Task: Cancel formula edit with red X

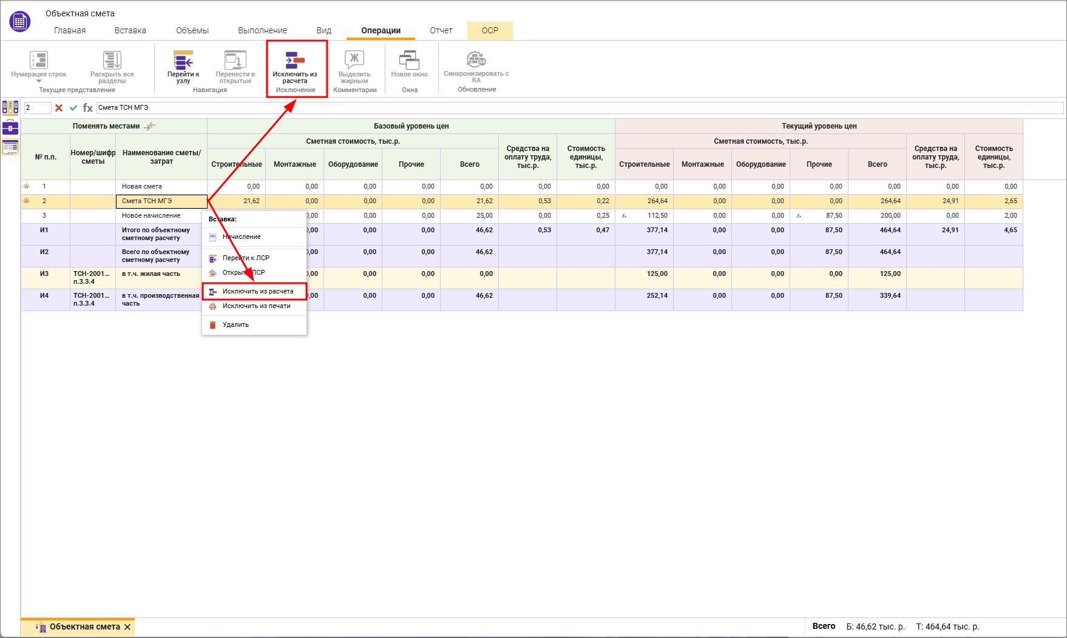Action: 59,108
